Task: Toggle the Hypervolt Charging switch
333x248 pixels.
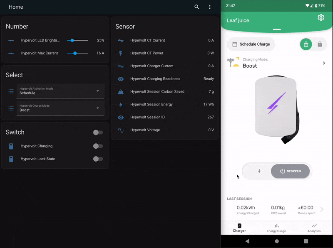Action: pos(98,146)
